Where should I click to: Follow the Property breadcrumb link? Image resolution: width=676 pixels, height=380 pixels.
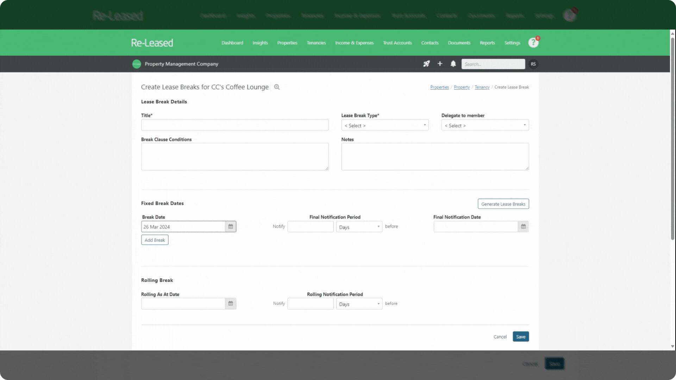coord(462,87)
